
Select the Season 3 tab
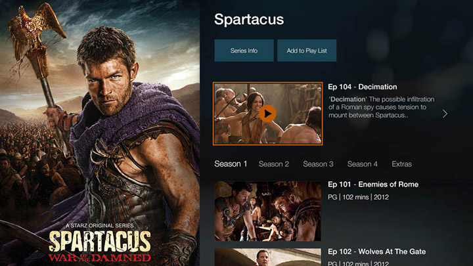[318, 164]
